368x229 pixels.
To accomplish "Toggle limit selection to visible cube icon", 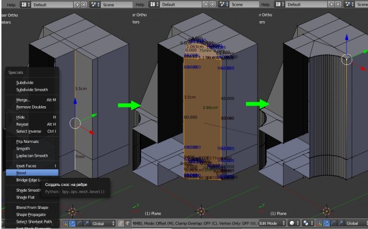I will (128, 223).
